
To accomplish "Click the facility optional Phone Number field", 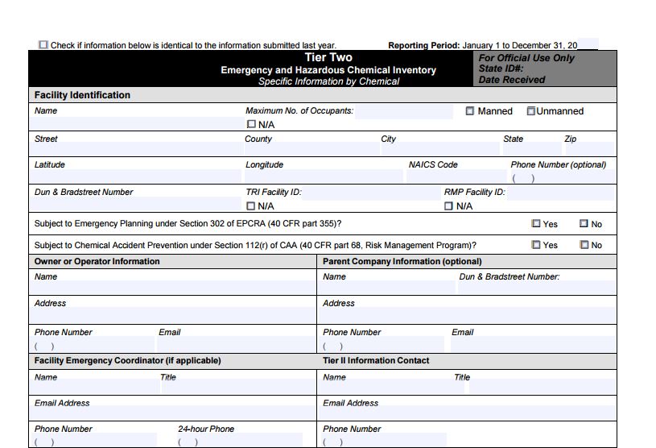I will 562,177.
